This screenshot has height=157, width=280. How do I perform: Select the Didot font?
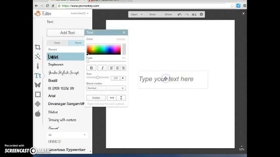coord(53,112)
